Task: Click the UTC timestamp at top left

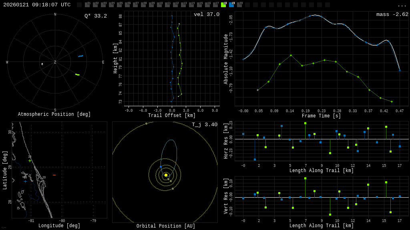Action: pos(37,5)
